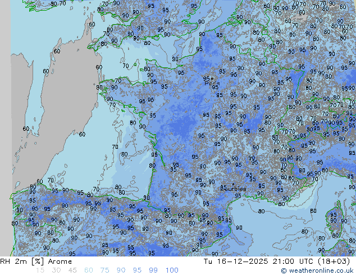Image resolution: width=356 pixels, height=275 pixels.
Task: Click the 90 entry in the bottom legend scale
Action: point(121,271)
